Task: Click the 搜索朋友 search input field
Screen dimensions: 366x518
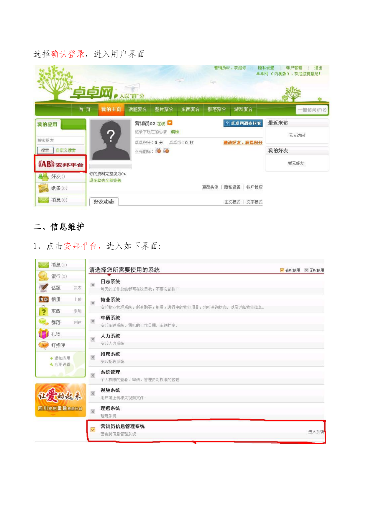Action: 60,141
